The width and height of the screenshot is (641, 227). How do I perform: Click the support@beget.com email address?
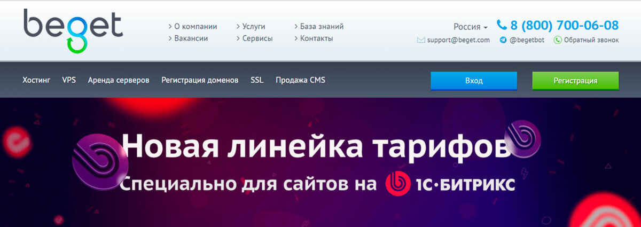tap(458, 40)
